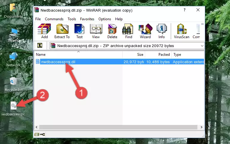Run the Test archive tool
This screenshot has width=230, height=144.
click(x=79, y=31)
